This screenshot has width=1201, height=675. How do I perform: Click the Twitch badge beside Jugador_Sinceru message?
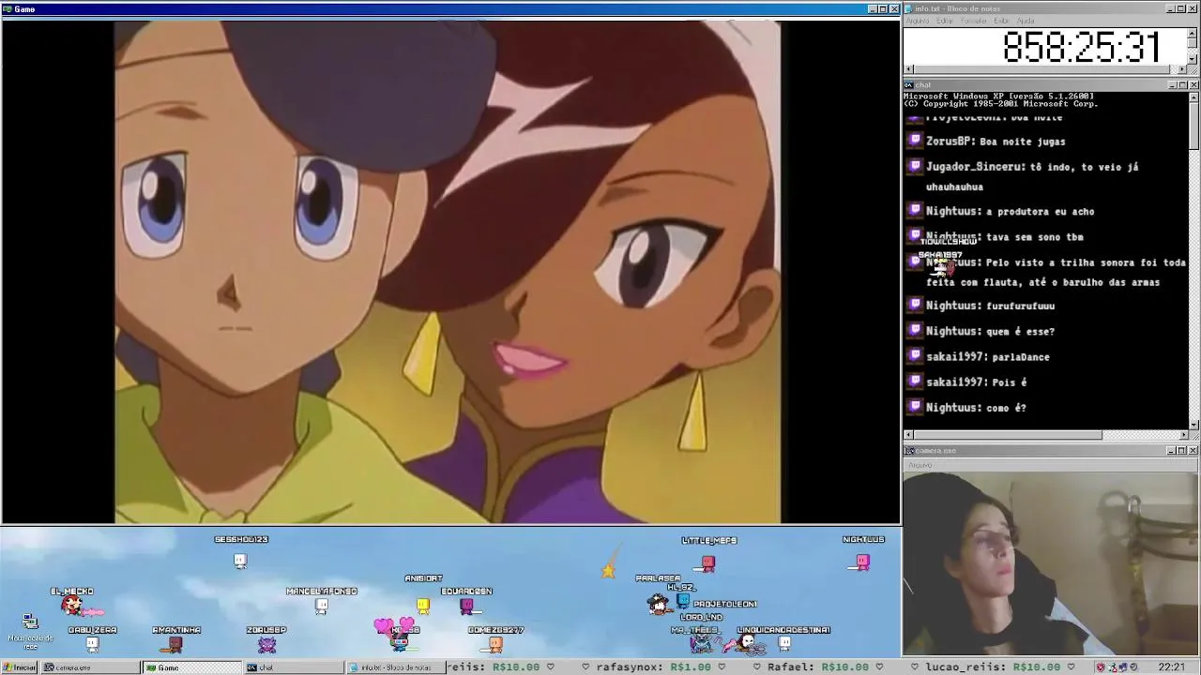pos(915,166)
